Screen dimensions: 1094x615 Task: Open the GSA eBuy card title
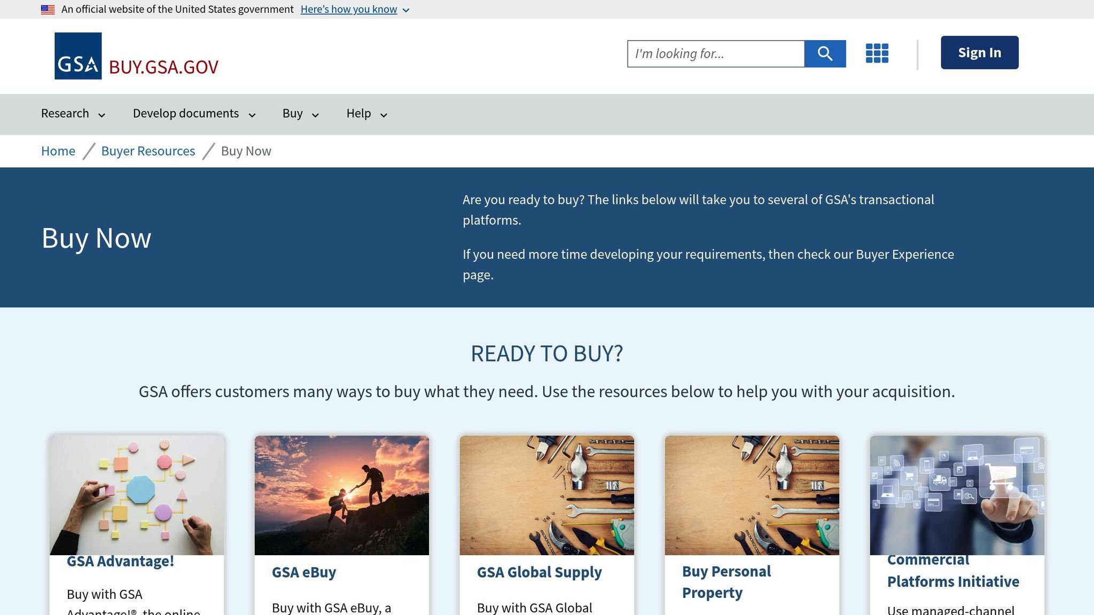coord(304,572)
